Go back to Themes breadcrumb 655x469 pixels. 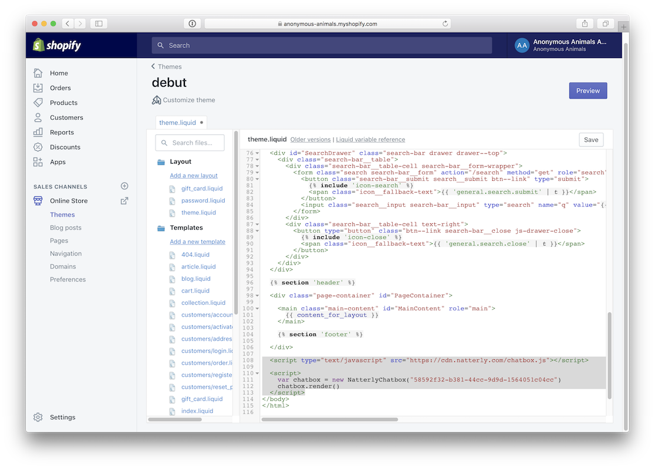[x=166, y=66]
